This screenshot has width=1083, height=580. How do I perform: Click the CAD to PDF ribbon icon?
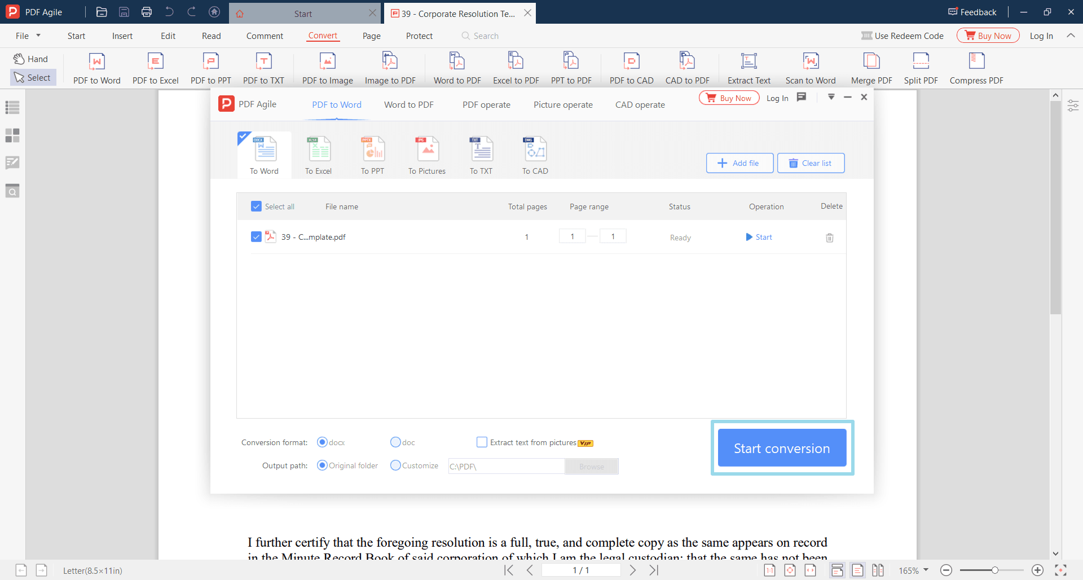pos(688,68)
